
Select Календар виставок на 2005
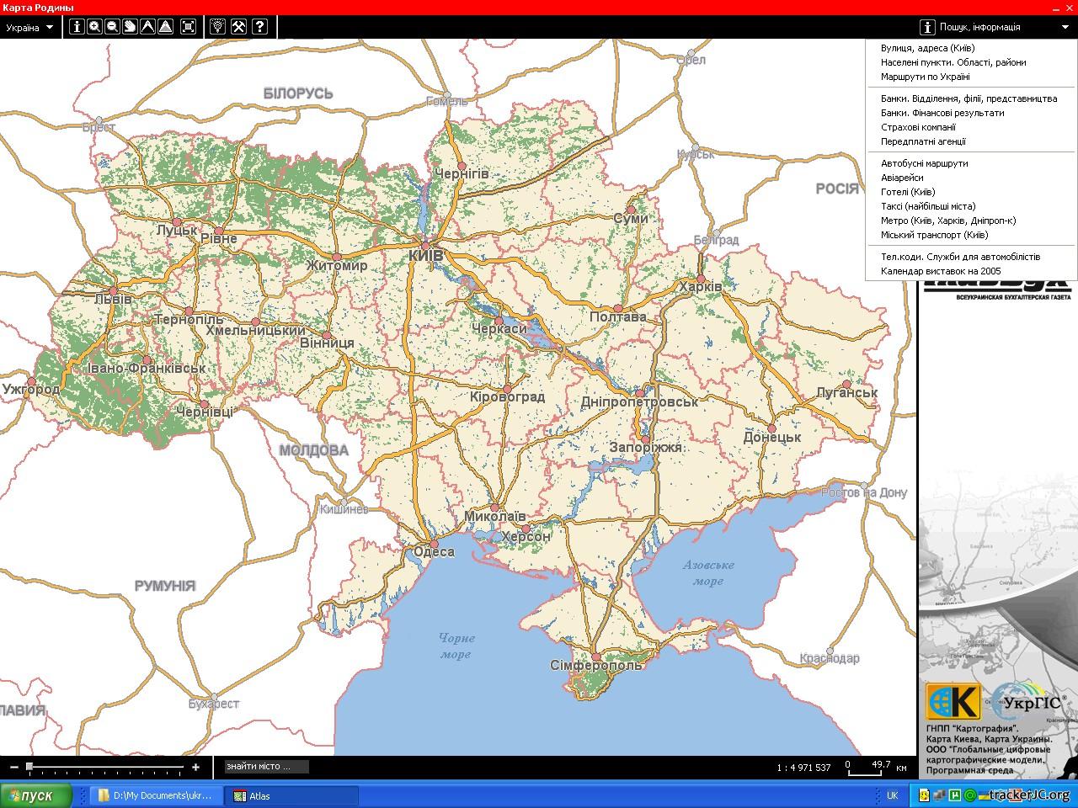941,271
